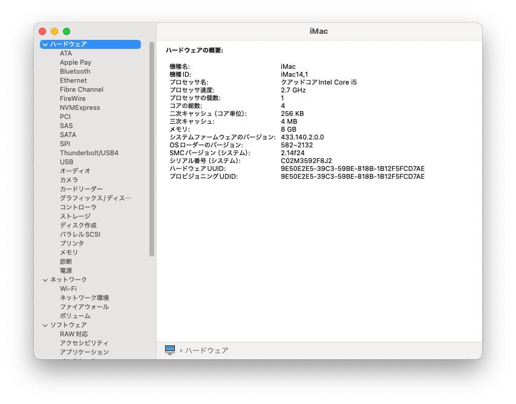Click the SMC version 2.14f24

(x=293, y=153)
